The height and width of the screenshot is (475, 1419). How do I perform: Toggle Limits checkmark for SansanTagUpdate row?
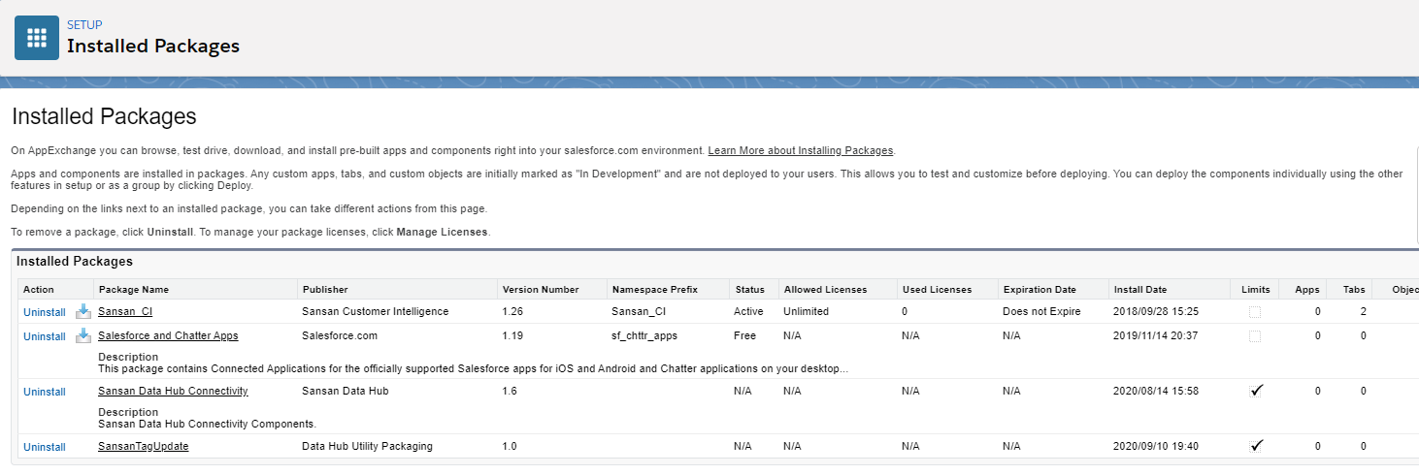click(x=1256, y=446)
